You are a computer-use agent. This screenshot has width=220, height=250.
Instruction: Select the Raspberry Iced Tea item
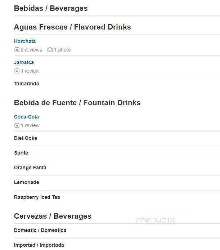37,197
